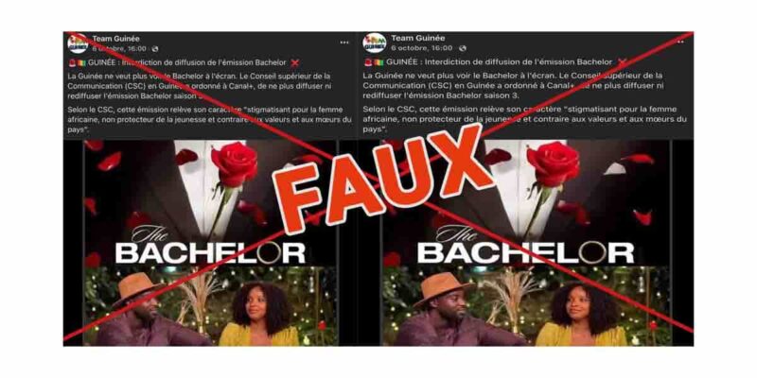This screenshot has width=757, height=378.
Task: Open the three-dots menu on first post
Action: (343, 43)
